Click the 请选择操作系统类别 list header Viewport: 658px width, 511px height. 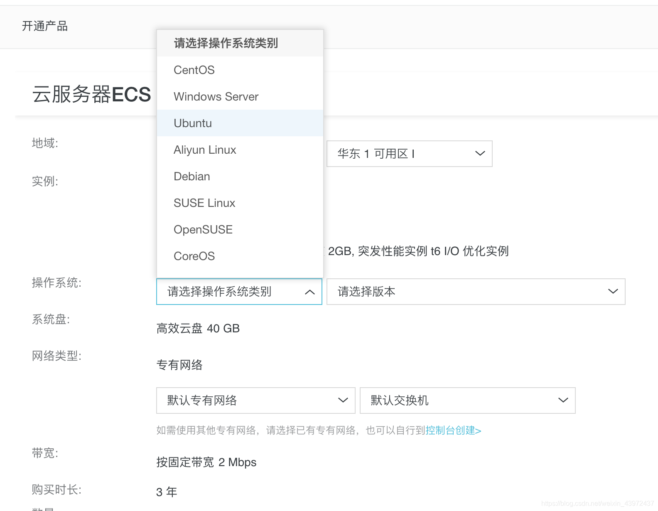click(240, 43)
